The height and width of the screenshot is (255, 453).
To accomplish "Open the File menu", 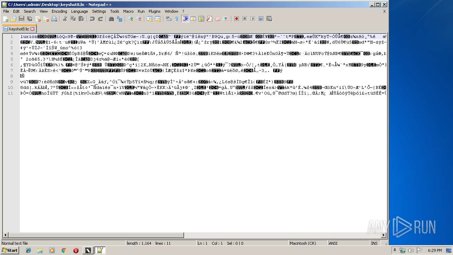I will pyautogui.click(x=6, y=11).
